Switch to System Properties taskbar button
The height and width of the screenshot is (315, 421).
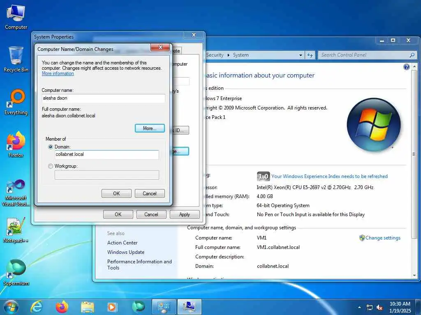point(189,307)
